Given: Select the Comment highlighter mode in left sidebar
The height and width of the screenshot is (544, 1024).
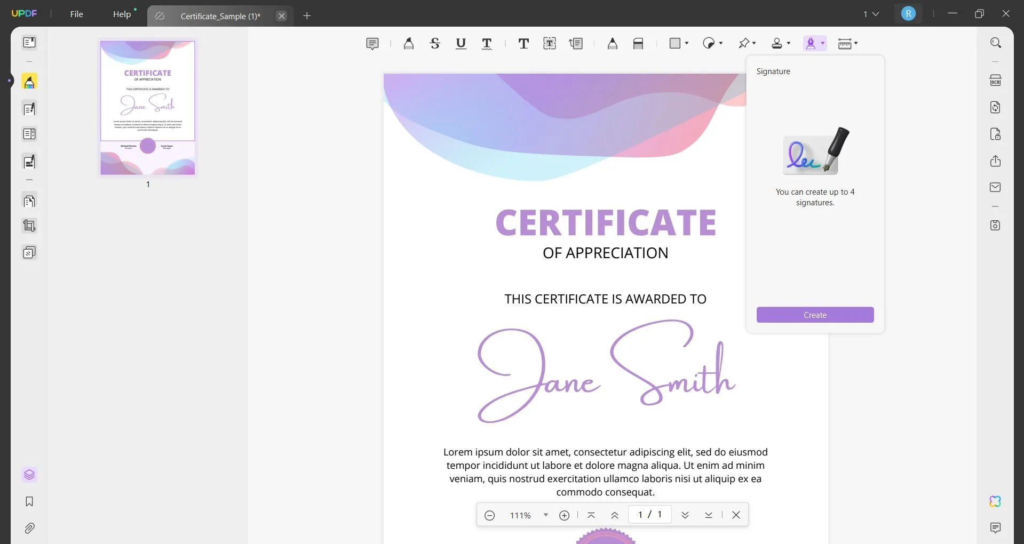Looking at the screenshot, I should coord(29,82).
